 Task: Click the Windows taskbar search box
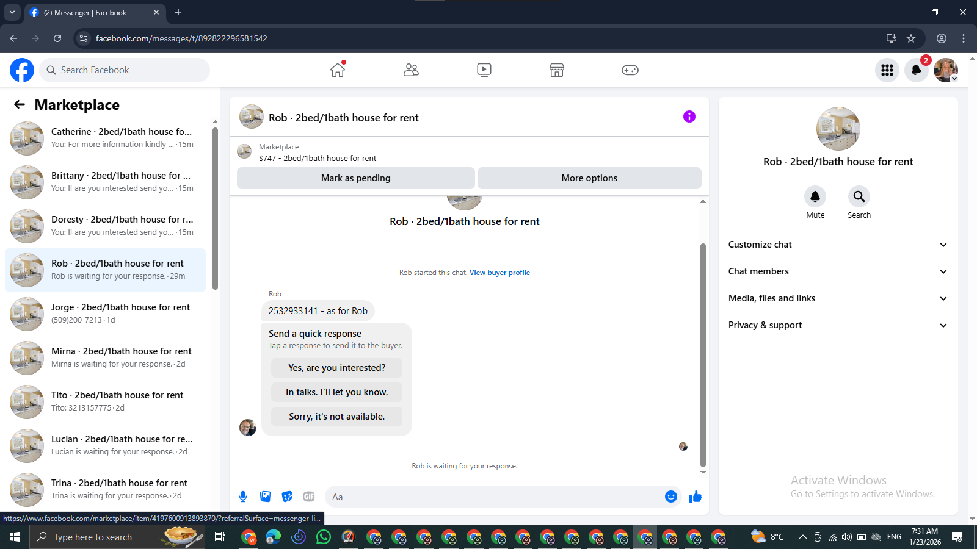point(117,537)
